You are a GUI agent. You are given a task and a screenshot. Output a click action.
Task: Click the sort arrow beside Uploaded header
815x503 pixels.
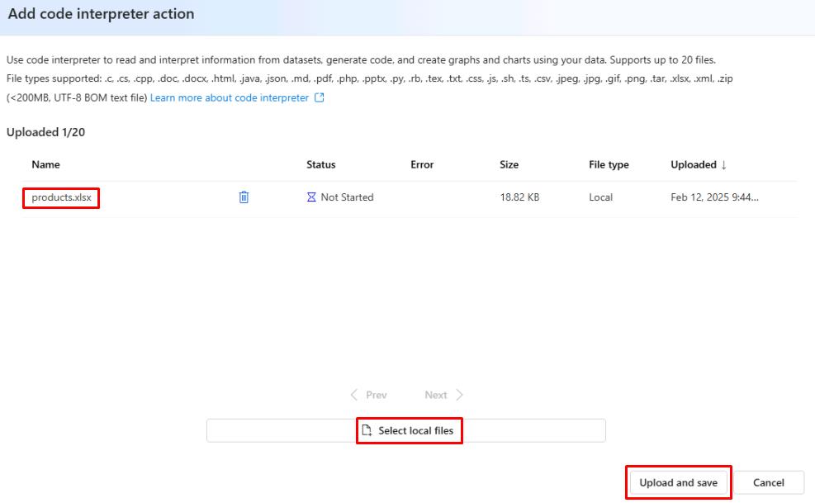click(x=724, y=165)
